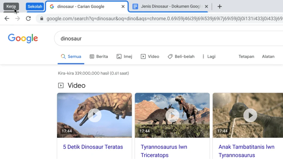
Task: Select the Video search filter
Action: [x=150, y=56]
